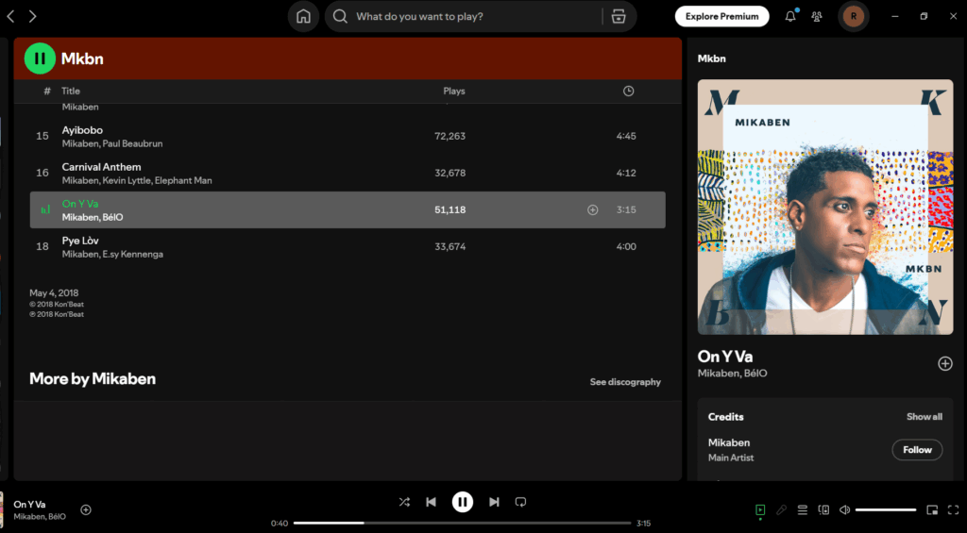Show all credits
967x533 pixels.
point(924,417)
